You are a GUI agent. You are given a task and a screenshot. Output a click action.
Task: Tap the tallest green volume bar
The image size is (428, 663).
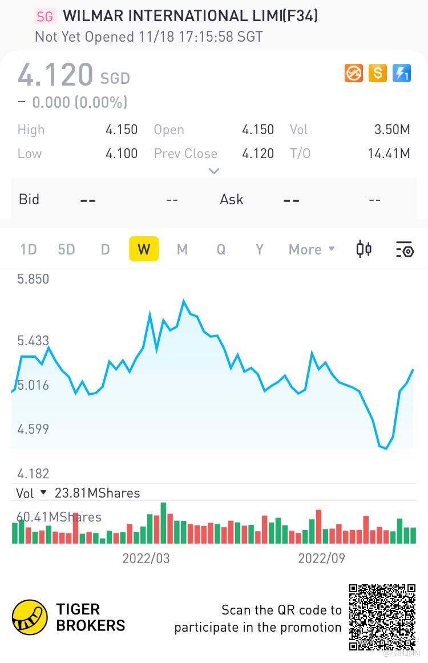[x=164, y=523]
